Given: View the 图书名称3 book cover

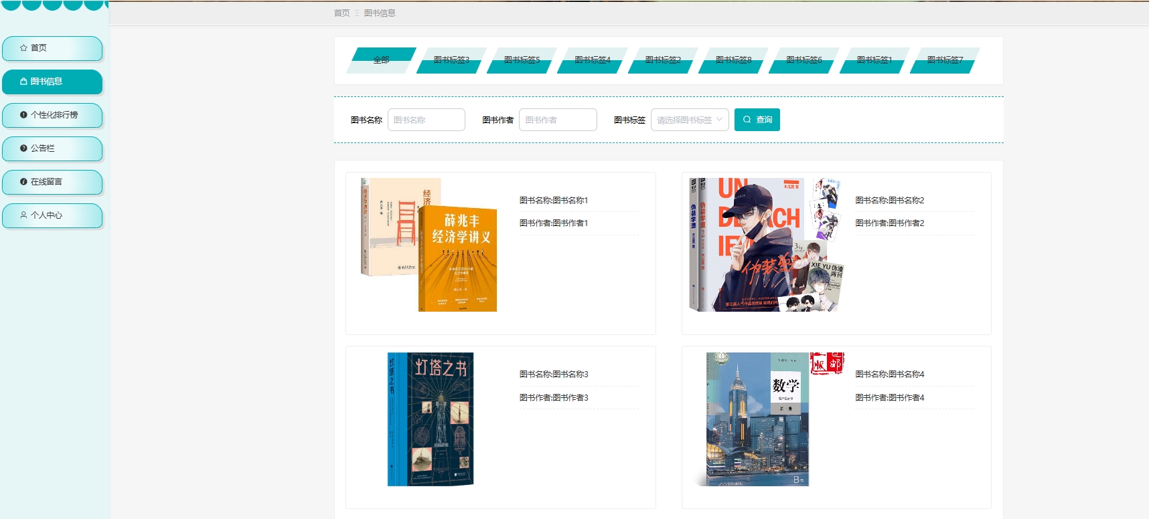Looking at the screenshot, I should point(431,419).
